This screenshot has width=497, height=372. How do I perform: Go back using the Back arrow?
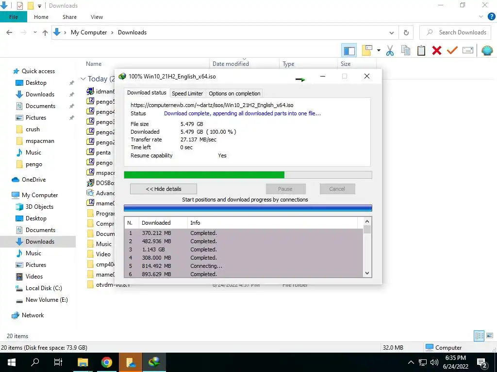pos(10,32)
